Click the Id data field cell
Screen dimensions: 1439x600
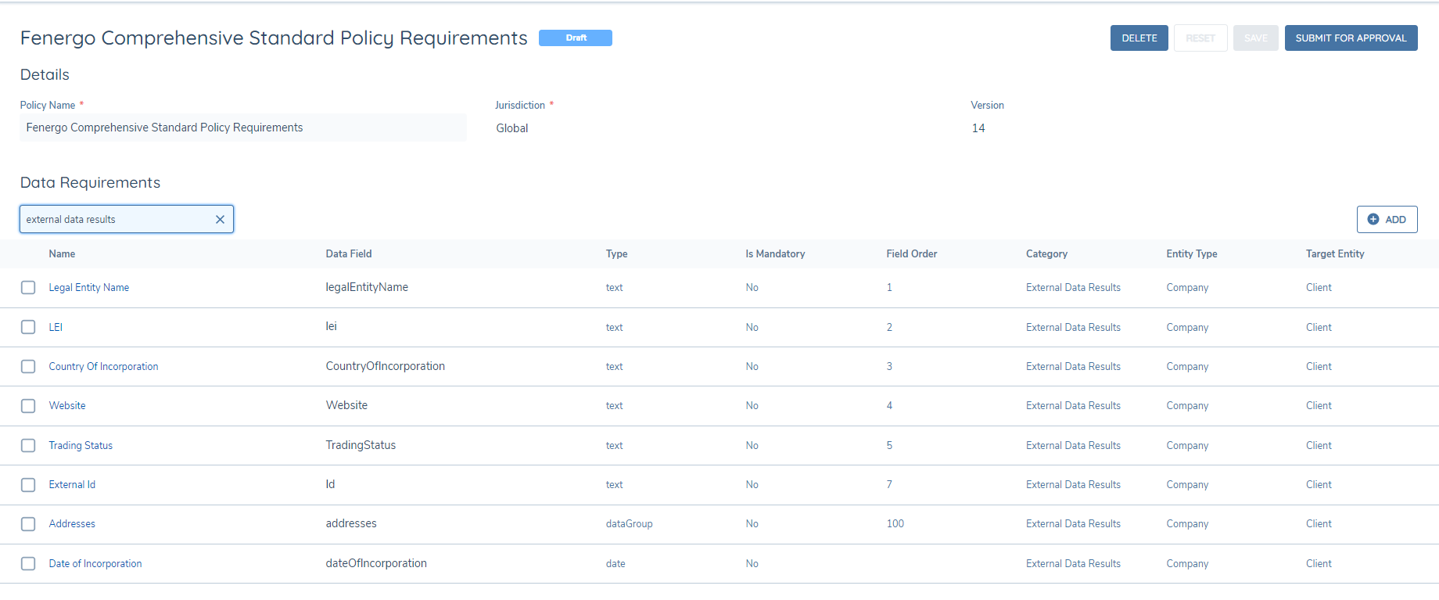(x=330, y=484)
